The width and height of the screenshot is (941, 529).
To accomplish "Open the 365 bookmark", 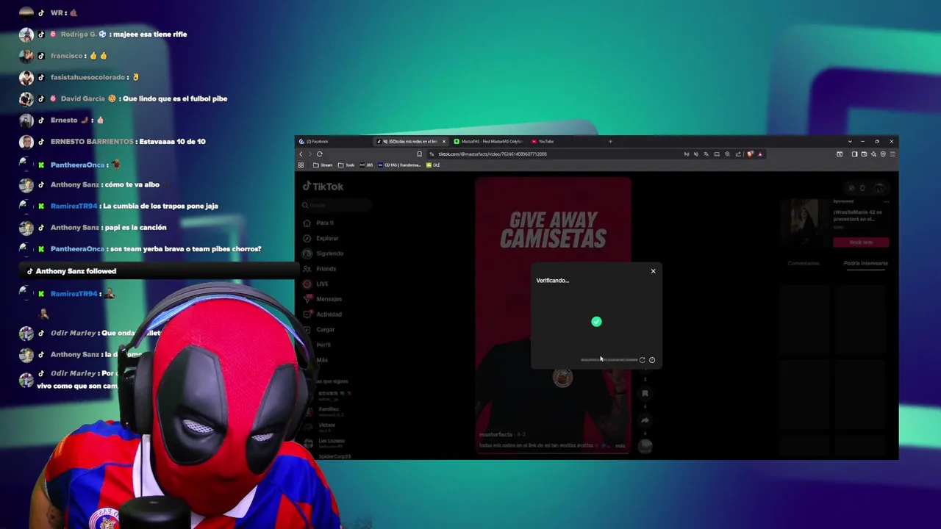I will tap(366, 165).
